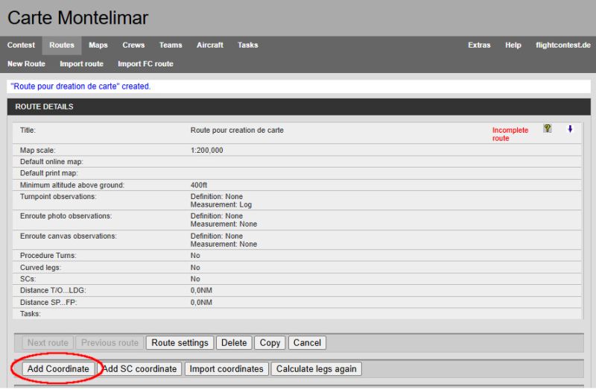
Task: Click the New Route submenu link
Action: pyautogui.click(x=26, y=64)
